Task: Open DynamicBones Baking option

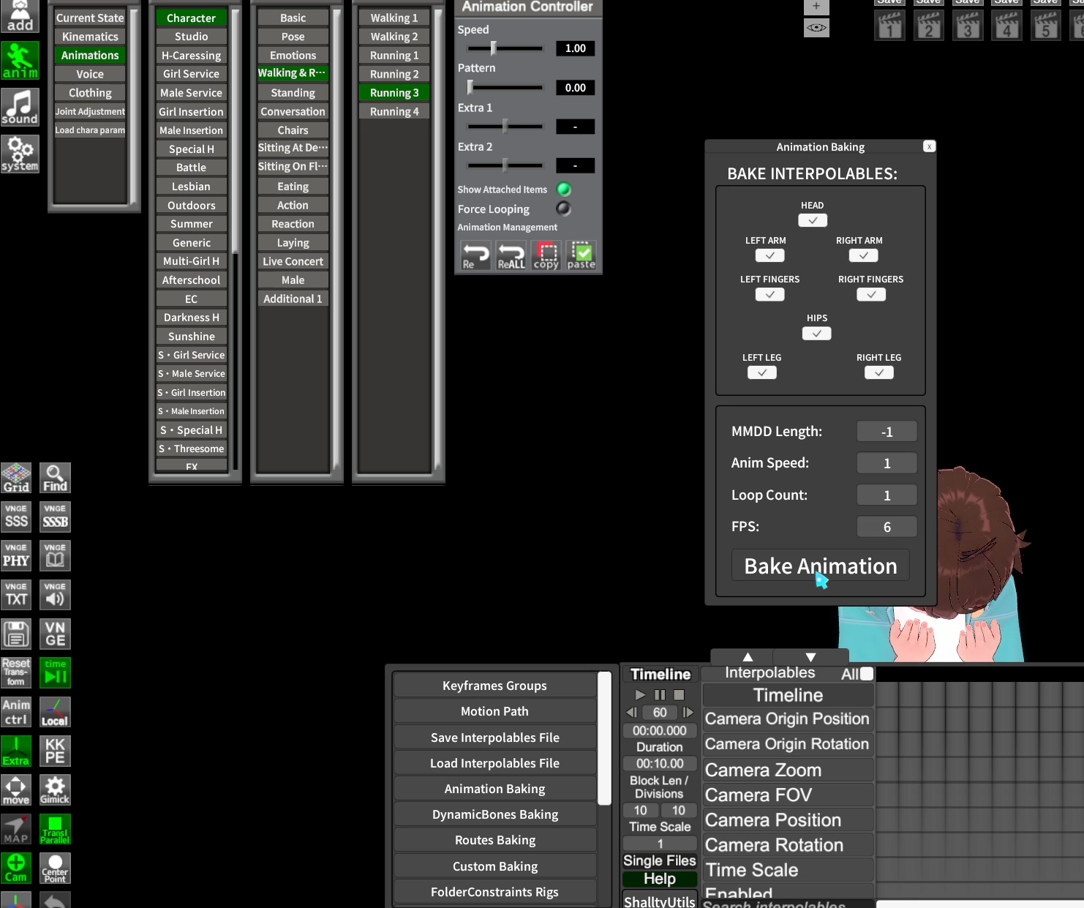Action: click(x=495, y=814)
